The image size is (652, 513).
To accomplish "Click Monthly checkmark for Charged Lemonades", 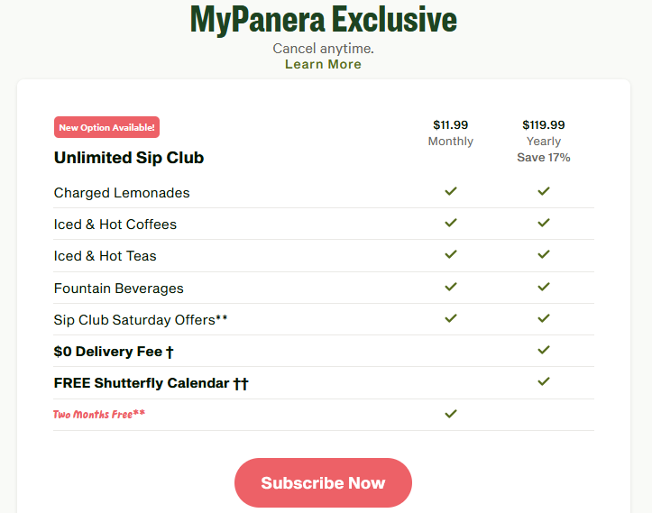I will (x=451, y=191).
